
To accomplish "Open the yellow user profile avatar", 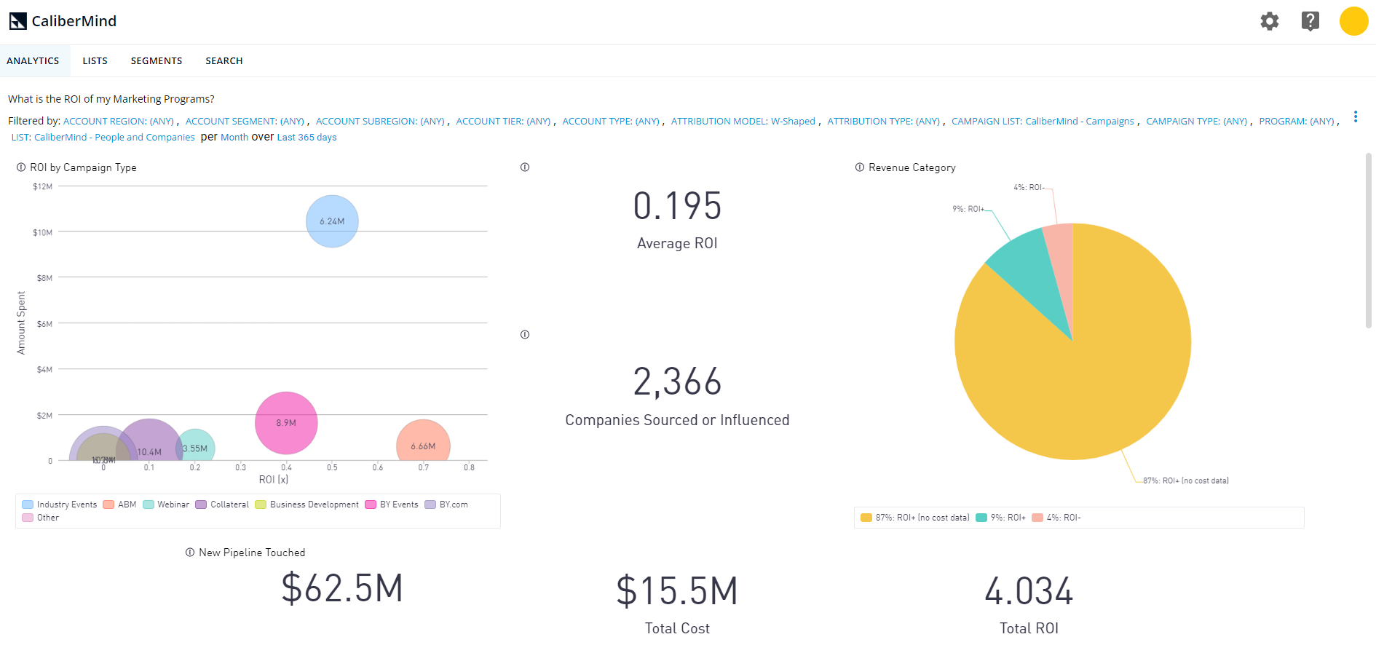I will [x=1353, y=21].
